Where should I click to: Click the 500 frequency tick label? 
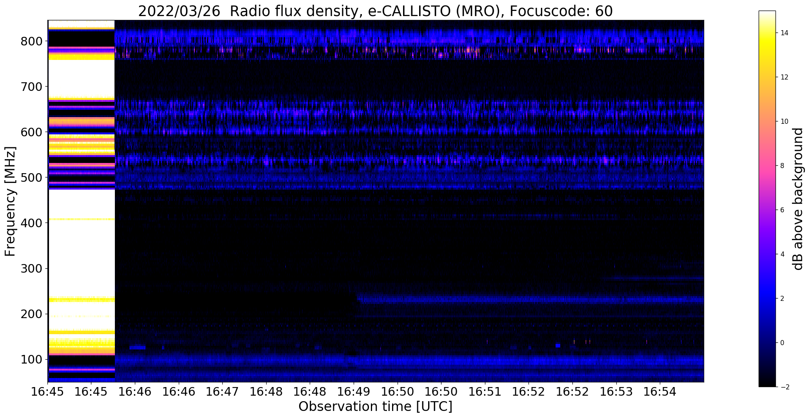click(x=32, y=177)
